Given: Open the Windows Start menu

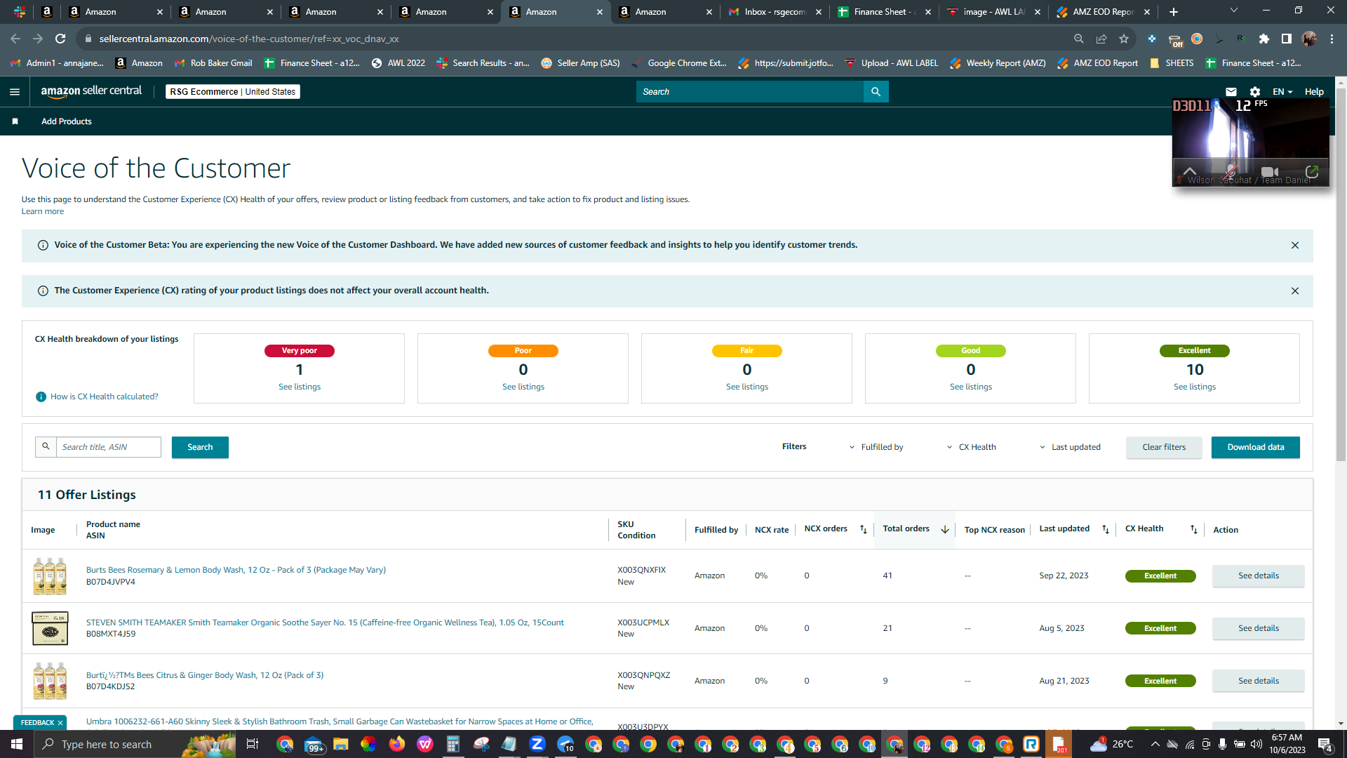Looking at the screenshot, I should coord(17,744).
